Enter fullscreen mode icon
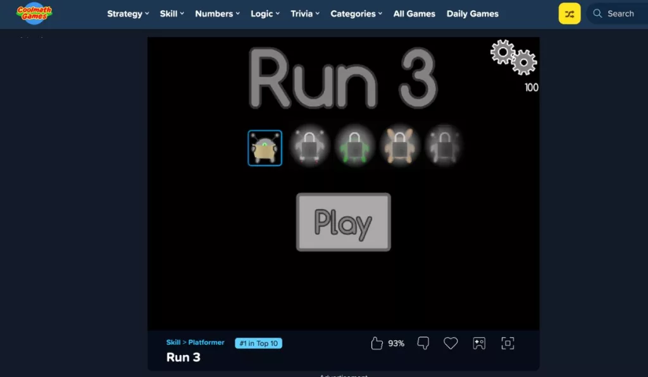 [508, 343]
